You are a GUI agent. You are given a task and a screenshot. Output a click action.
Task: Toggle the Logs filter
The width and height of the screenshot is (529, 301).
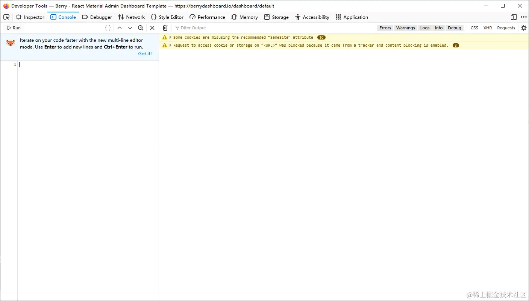pos(425,28)
